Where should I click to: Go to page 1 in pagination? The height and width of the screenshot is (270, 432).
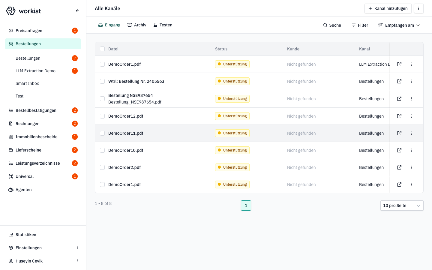tap(246, 205)
